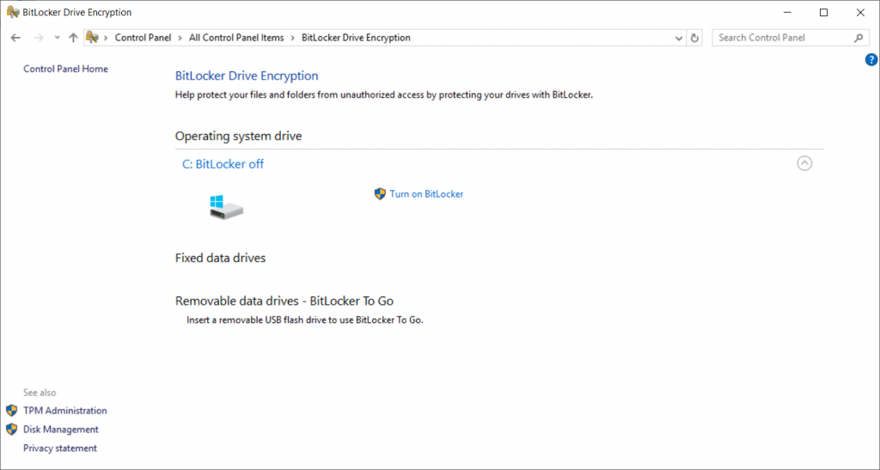Open TPM Administration link
Image resolution: width=880 pixels, height=470 pixels.
(x=65, y=411)
